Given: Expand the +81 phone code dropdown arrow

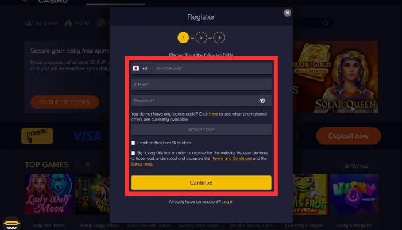Looking at the screenshot, I should point(152,68).
